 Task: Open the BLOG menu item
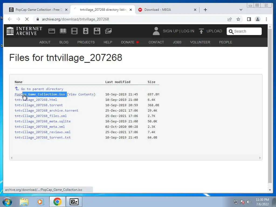(x=64, y=42)
